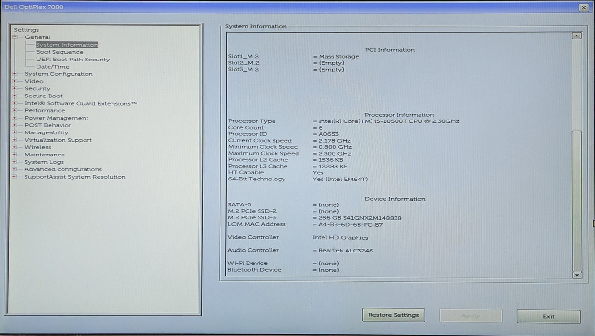Image resolution: width=595 pixels, height=336 pixels.
Task: Select the Performance category label
Action: [45, 110]
